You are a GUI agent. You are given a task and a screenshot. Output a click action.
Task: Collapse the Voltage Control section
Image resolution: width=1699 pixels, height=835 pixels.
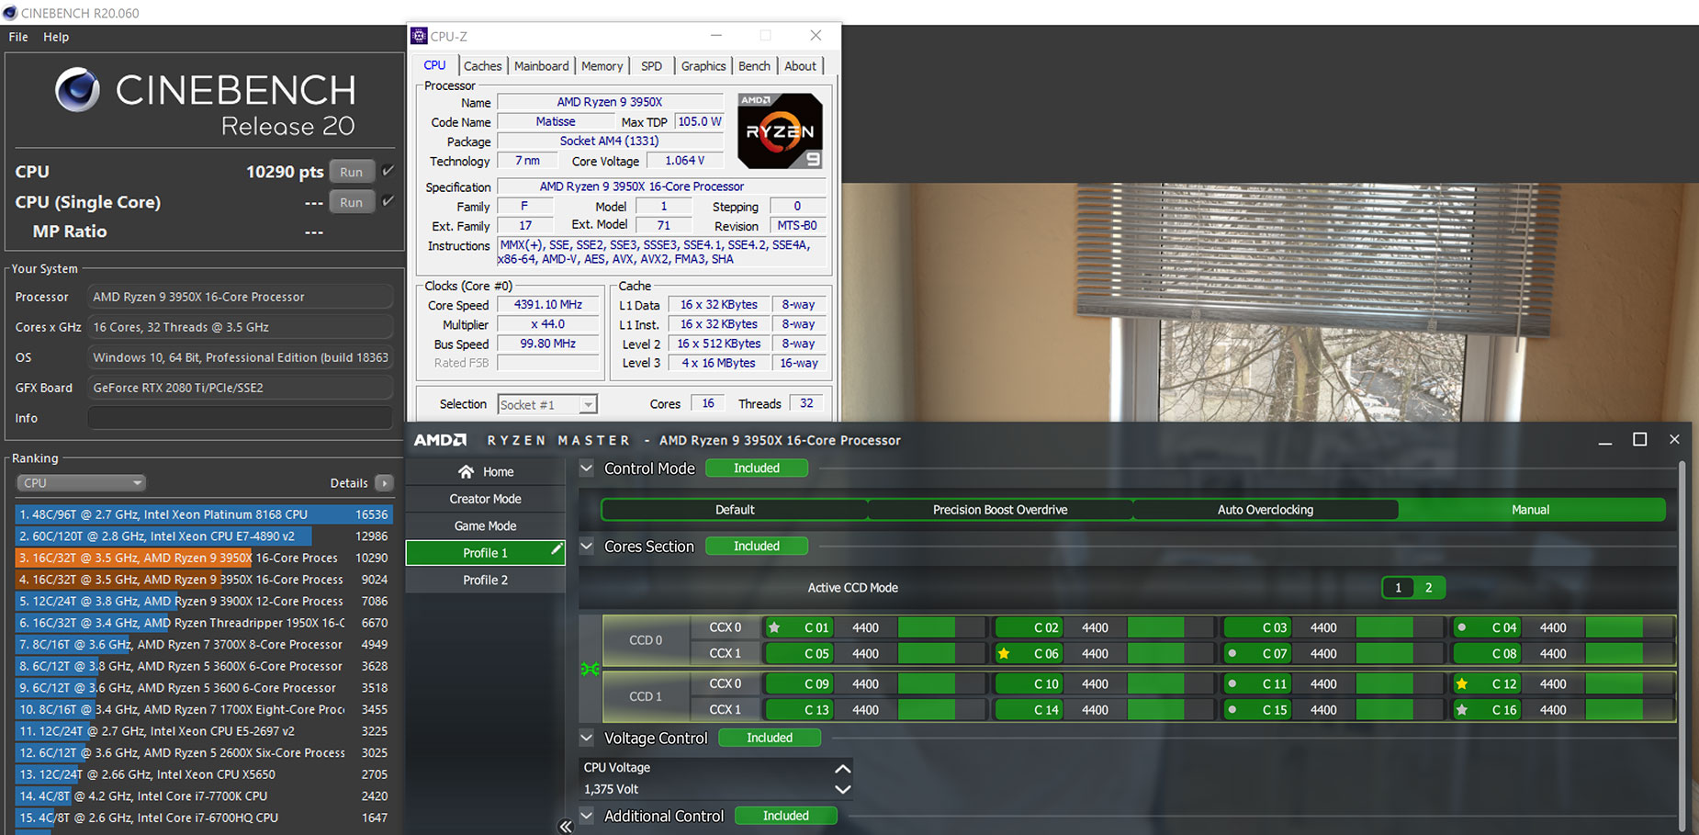tap(586, 738)
